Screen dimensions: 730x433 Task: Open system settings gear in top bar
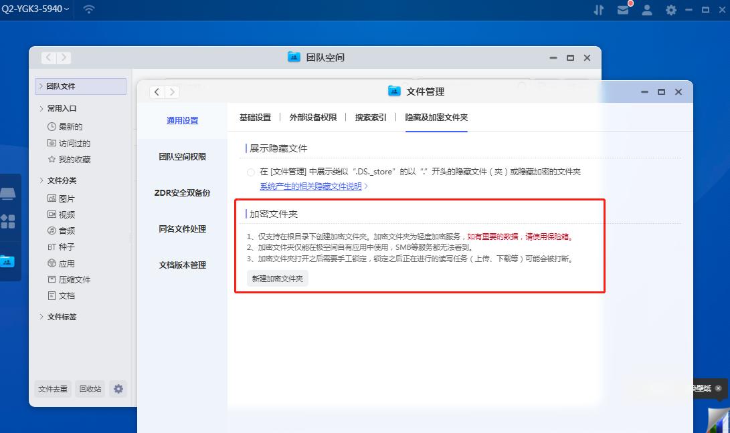pyautogui.click(x=670, y=10)
